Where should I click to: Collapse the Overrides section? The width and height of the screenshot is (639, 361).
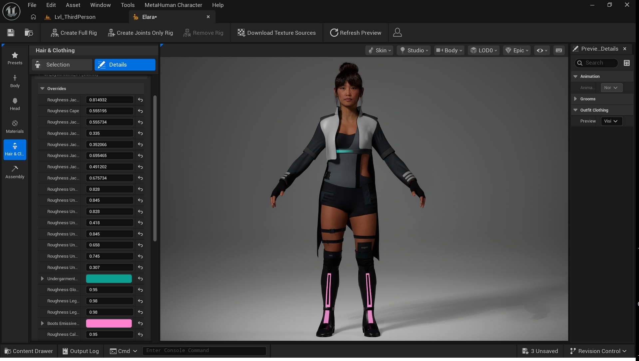[x=42, y=89]
